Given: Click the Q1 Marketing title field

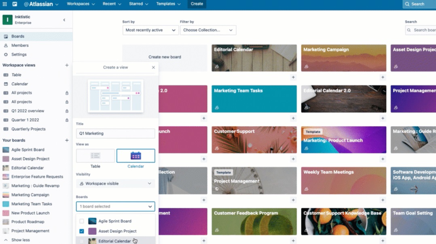Looking at the screenshot, I should click(x=115, y=133).
